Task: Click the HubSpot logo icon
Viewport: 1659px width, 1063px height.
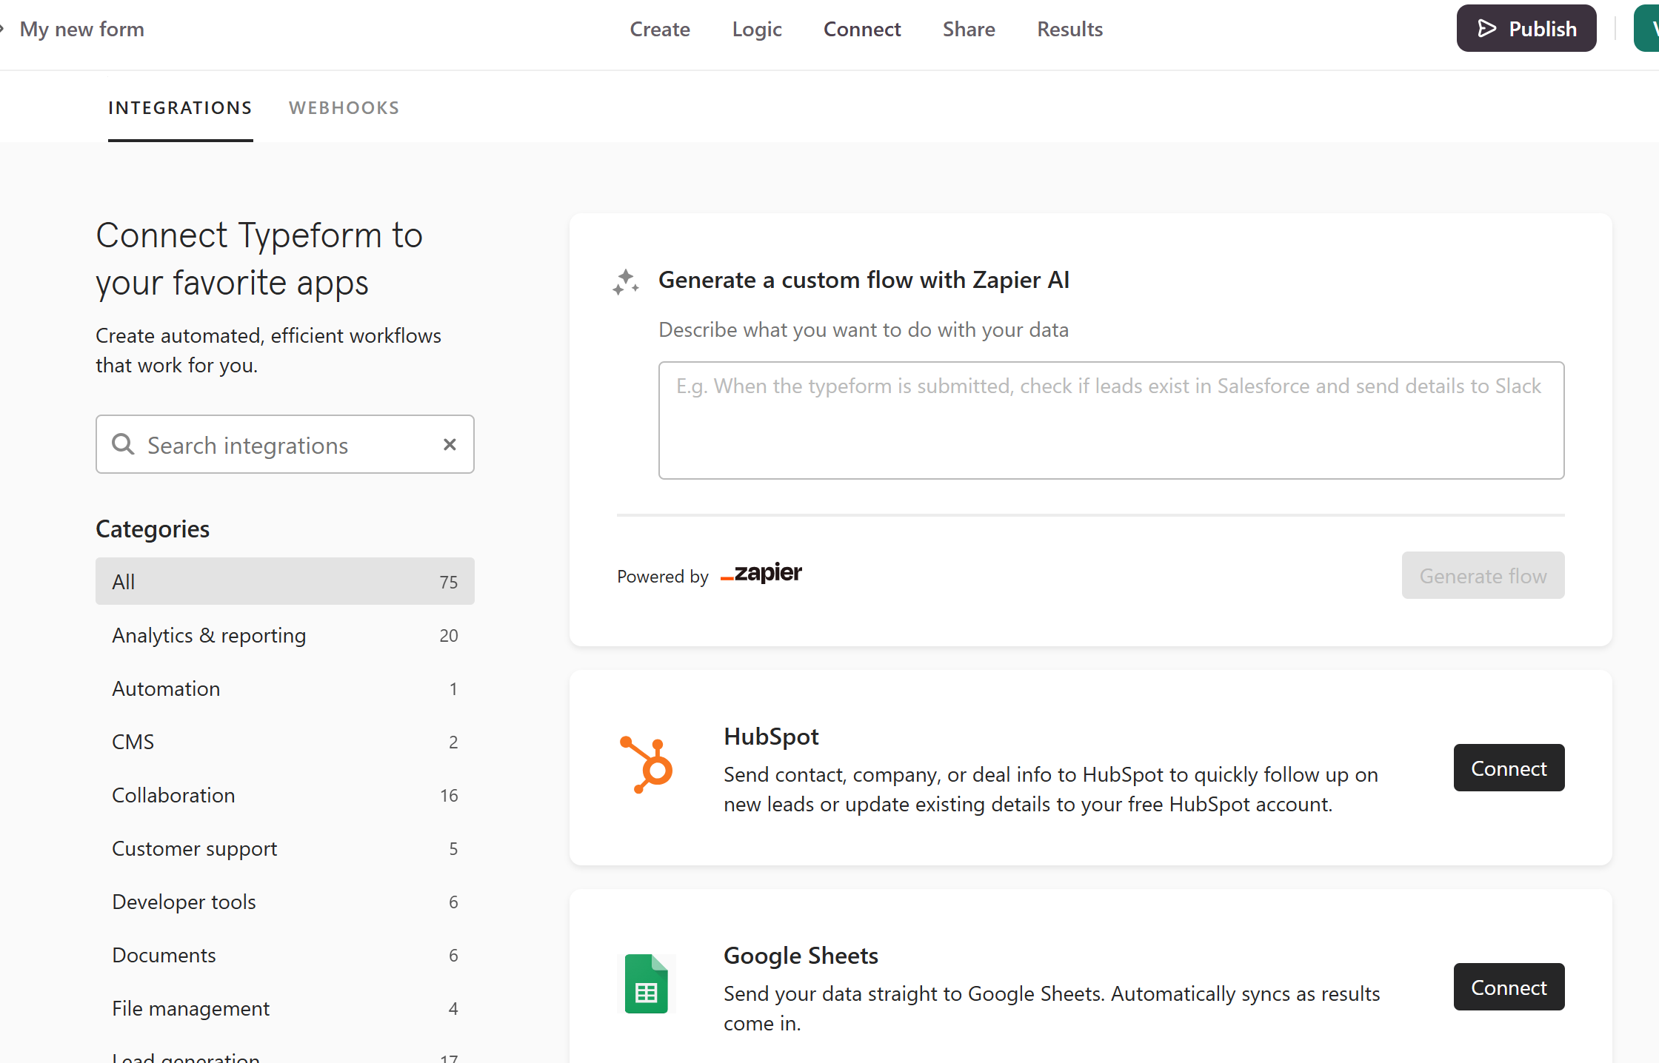Action: pos(646,765)
